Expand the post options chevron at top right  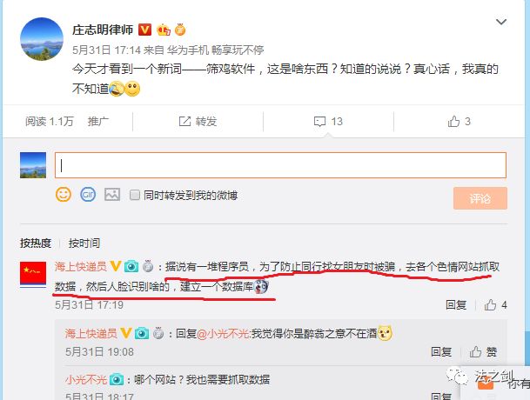coord(501,22)
